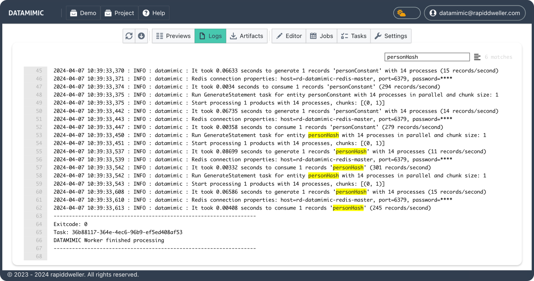Click the Demo archive icon
The height and width of the screenshot is (281, 534).
point(74,13)
